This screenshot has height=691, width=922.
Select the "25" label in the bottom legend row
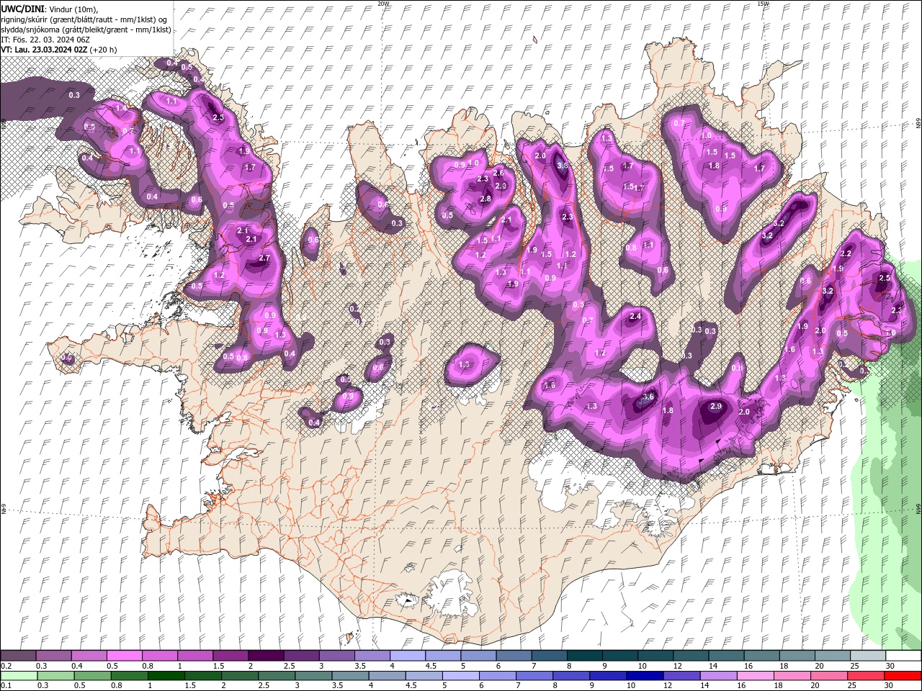click(x=854, y=686)
